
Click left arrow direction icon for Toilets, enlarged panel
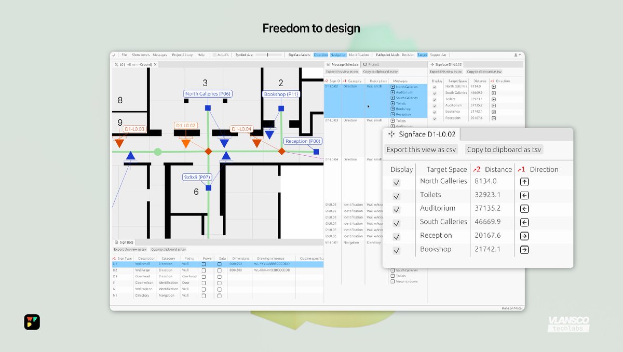pyautogui.click(x=524, y=196)
